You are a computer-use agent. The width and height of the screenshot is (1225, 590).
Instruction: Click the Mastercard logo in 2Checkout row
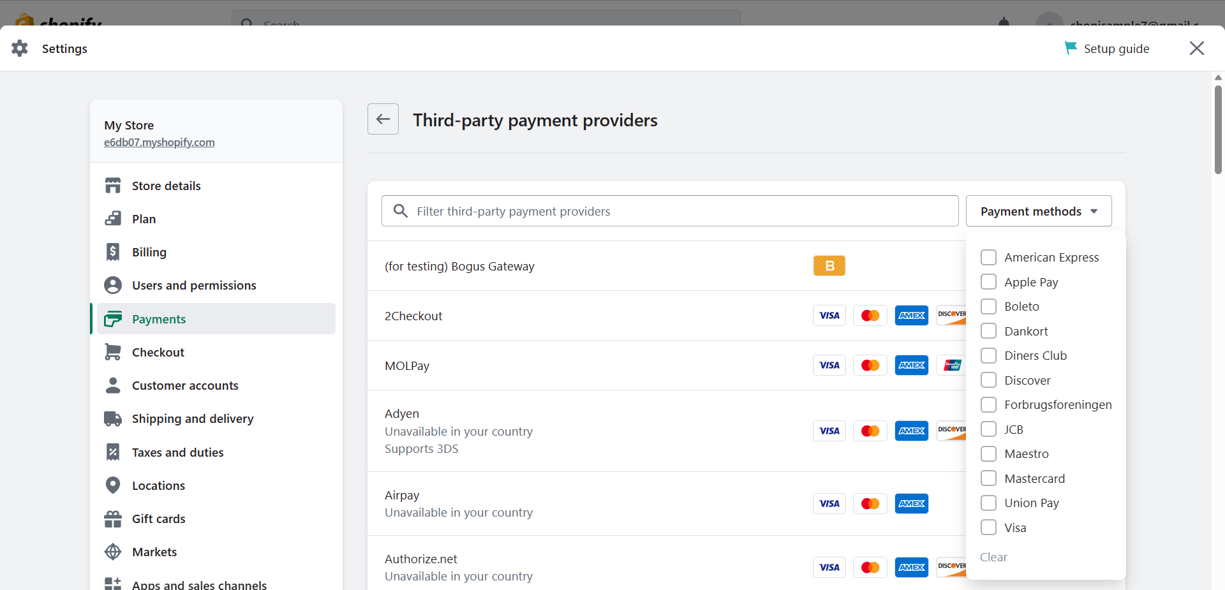pyautogui.click(x=870, y=316)
